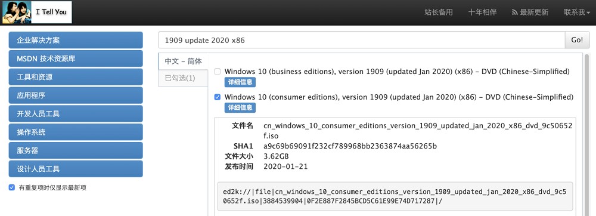Select the release date 2020-01-21

click(x=285, y=166)
